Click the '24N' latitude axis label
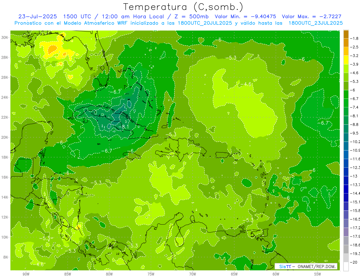 pyautogui.click(x=5, y=97)
